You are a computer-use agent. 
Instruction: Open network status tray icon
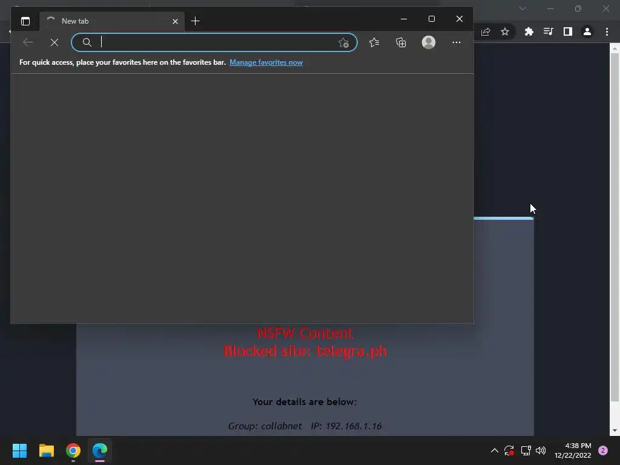point(526,450)
